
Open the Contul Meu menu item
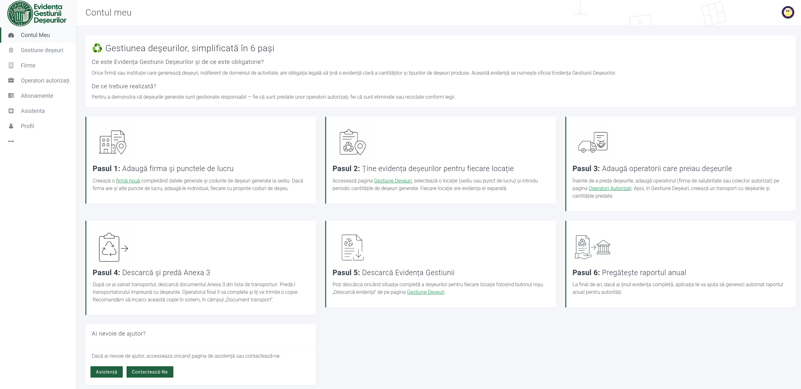35,35
